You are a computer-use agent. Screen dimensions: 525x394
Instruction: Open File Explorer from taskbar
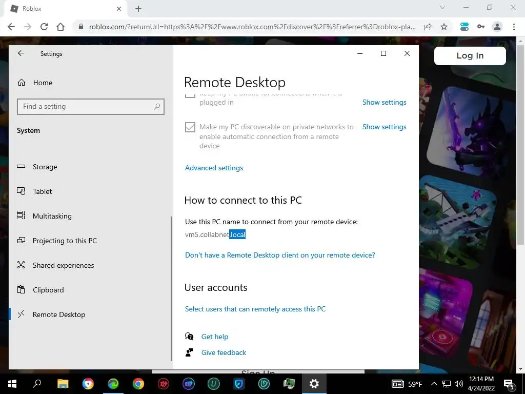[63, 384]
